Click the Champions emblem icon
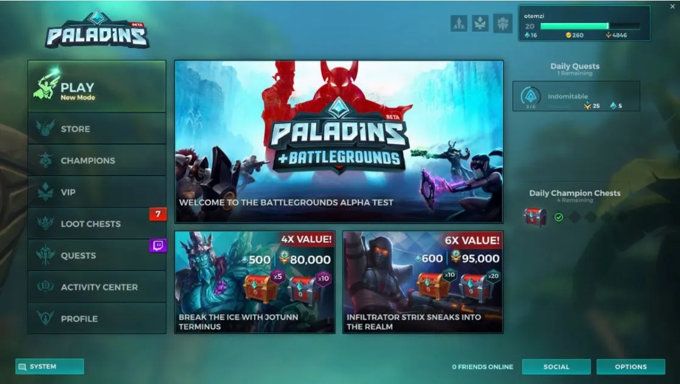 (x=46, y=160)
